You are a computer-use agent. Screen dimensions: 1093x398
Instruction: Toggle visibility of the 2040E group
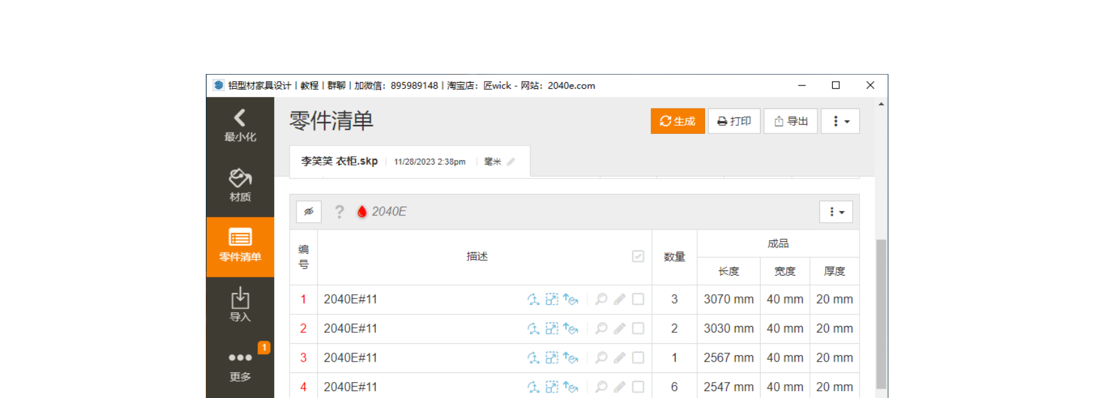(309, 212)
